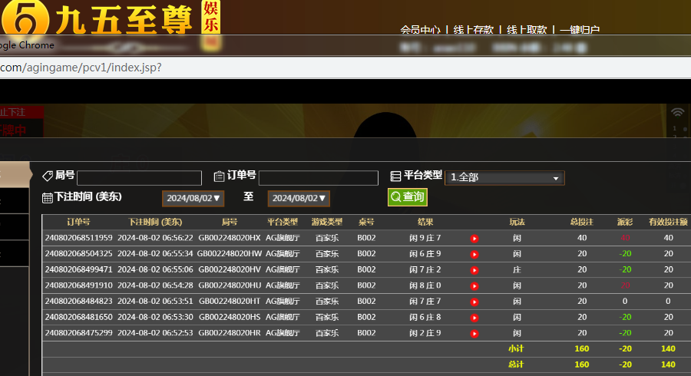Play video replay for round GB002248020HV
The image size is (691, 376).
click(x=474, y=270)
